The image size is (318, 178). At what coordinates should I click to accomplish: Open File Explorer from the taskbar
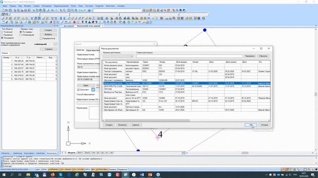28,175
